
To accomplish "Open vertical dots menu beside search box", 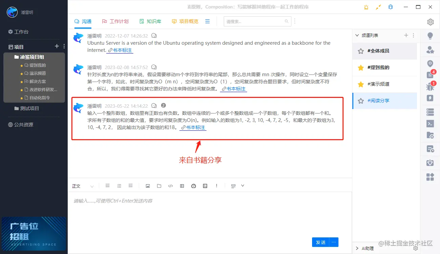I will [x=295, y=21].
